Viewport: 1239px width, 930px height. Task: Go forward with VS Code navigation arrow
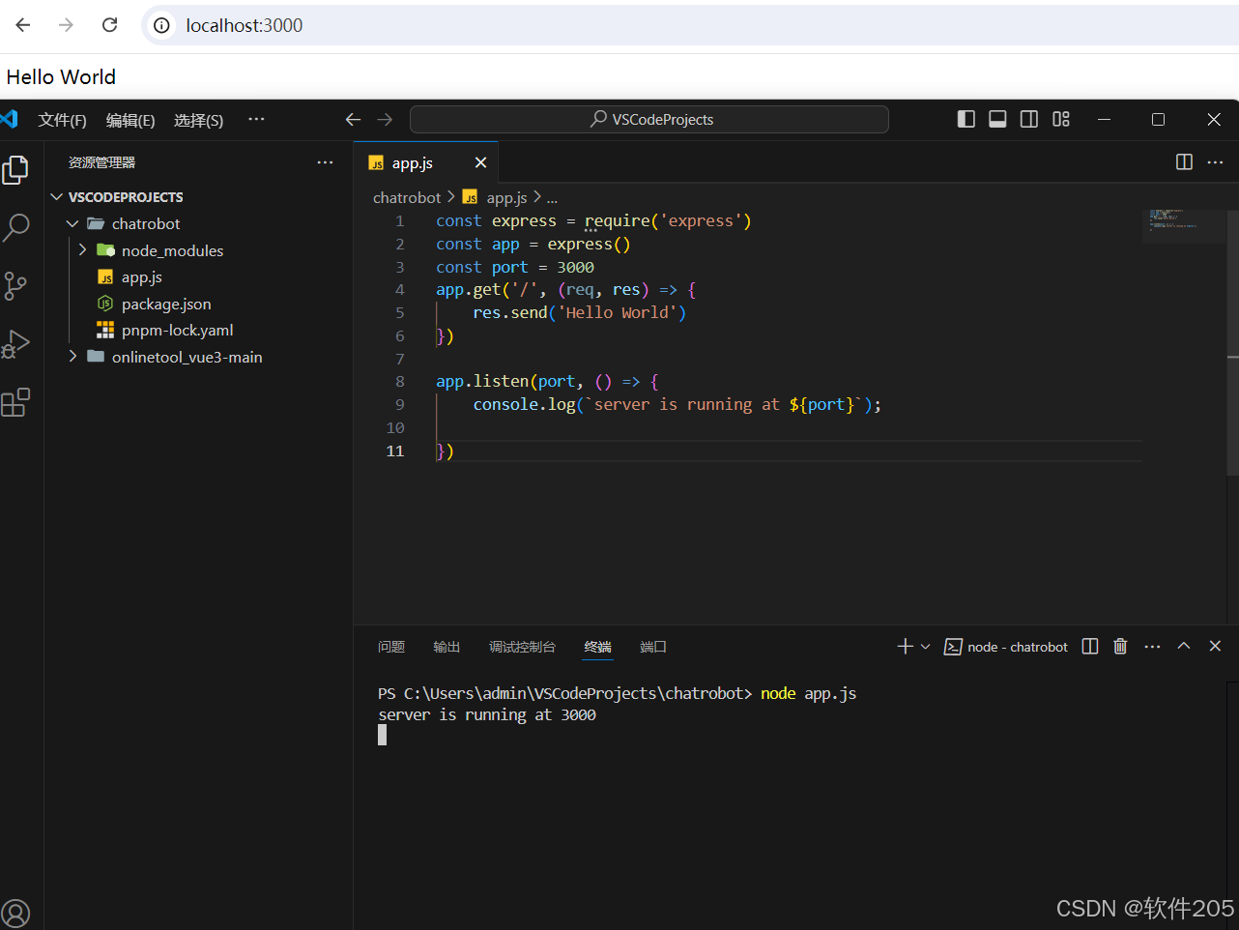coord(385,120)
